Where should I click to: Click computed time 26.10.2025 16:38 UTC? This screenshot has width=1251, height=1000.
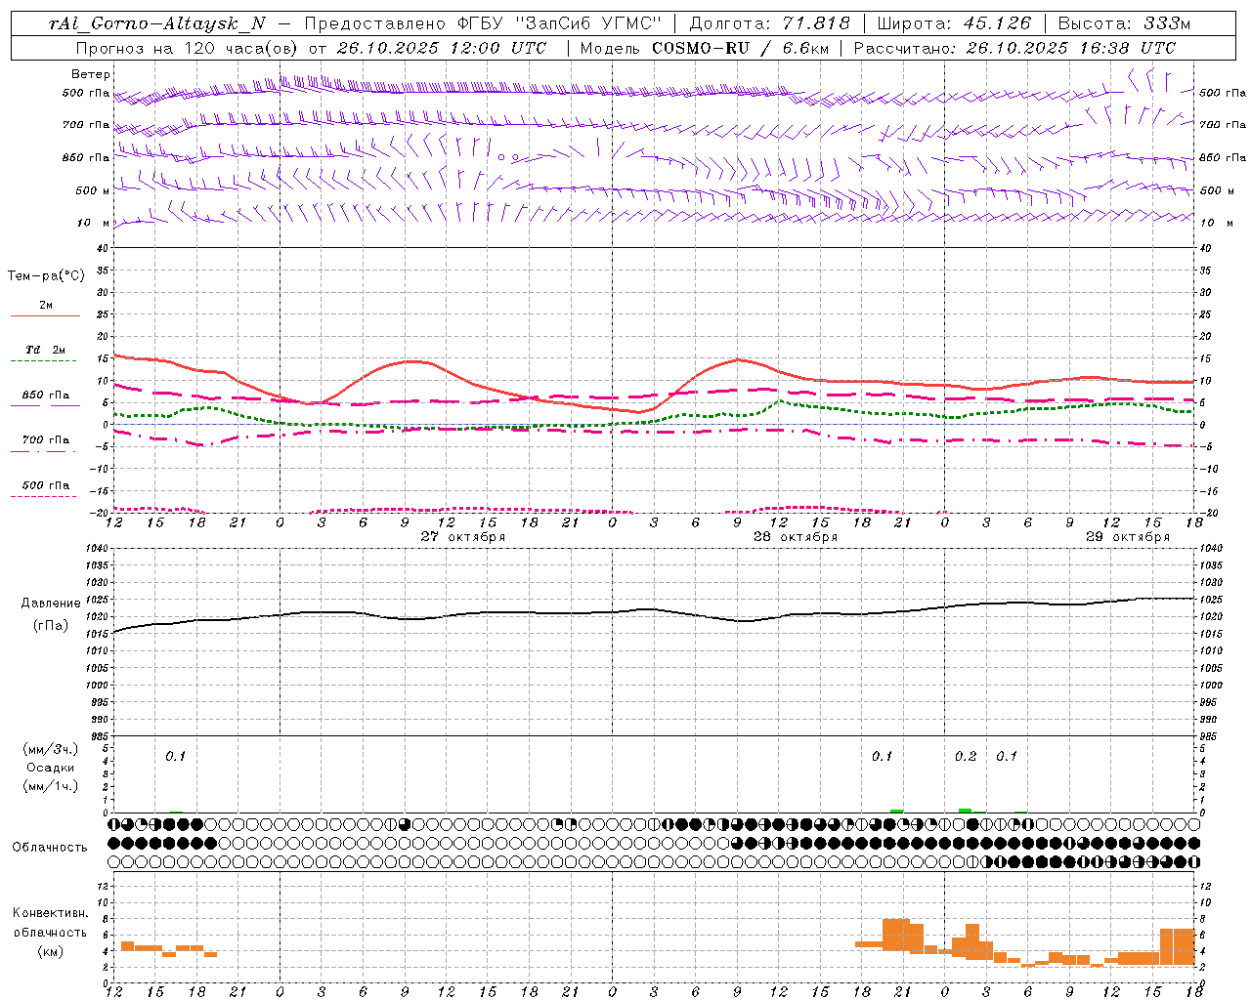(1070, 48)
